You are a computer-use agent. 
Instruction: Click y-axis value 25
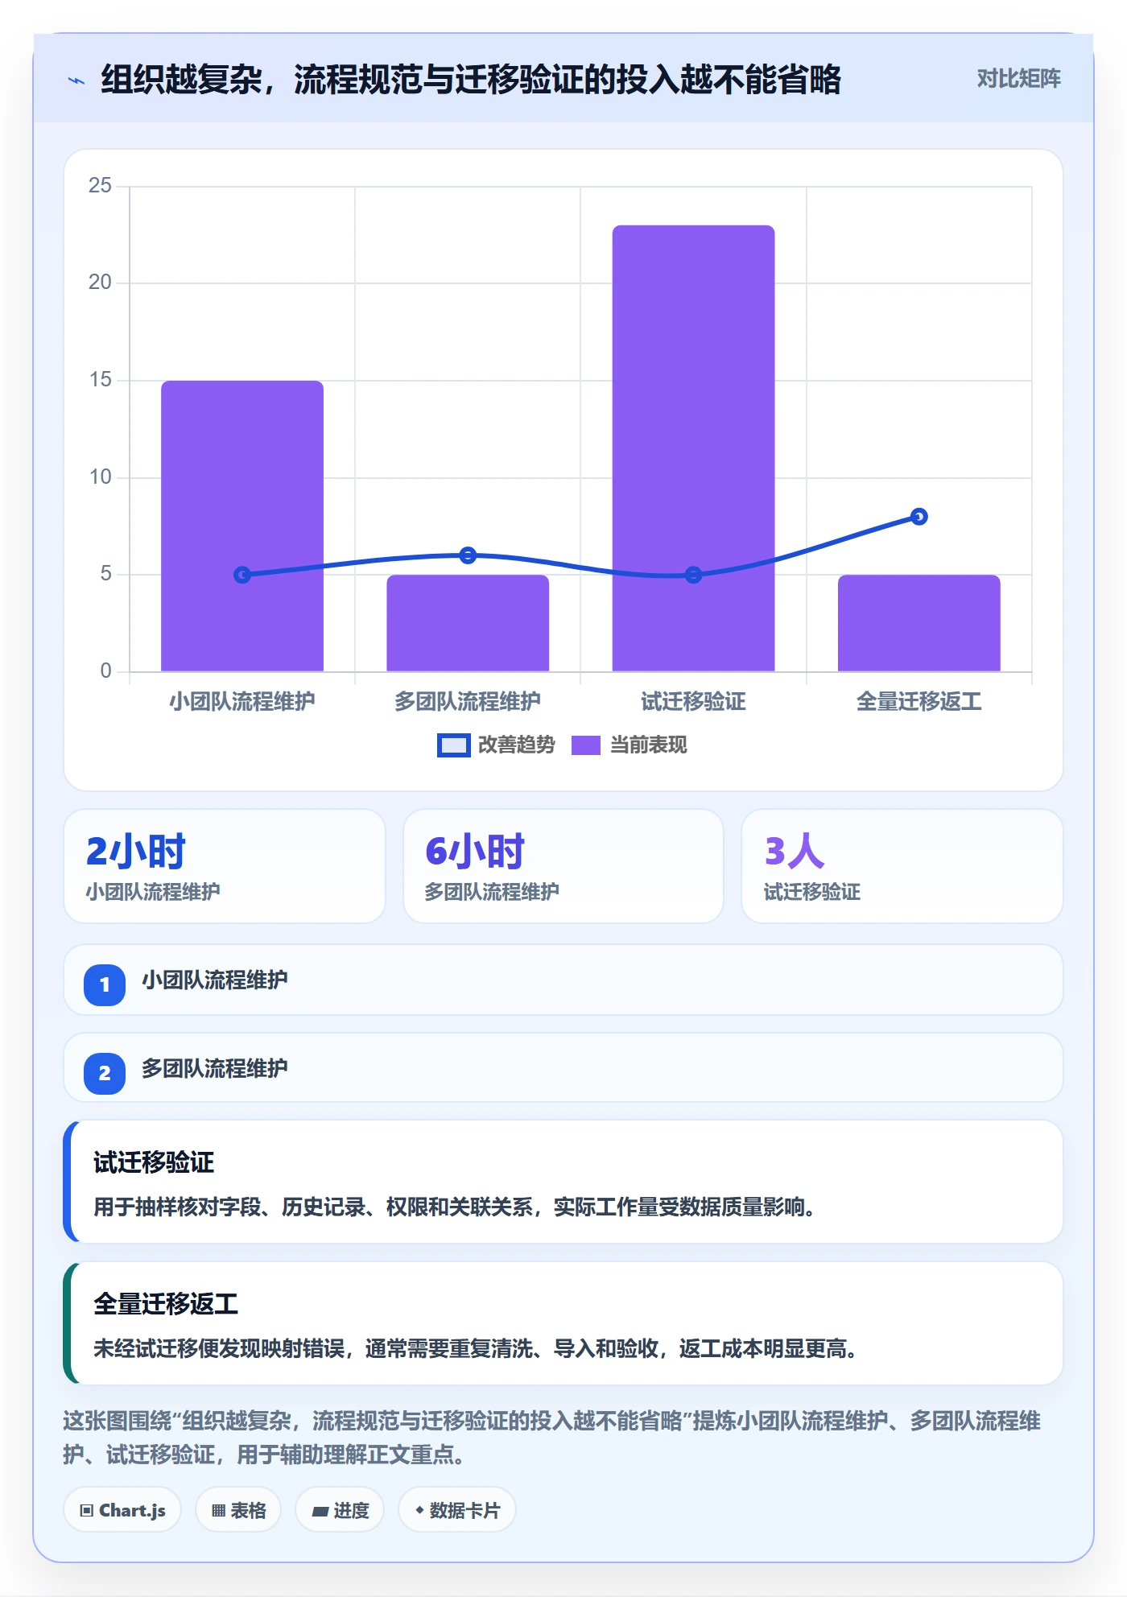coord(100,186)
